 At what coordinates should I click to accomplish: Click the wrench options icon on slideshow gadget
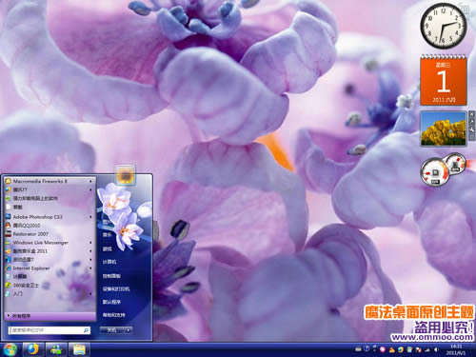tap(472, 129)
